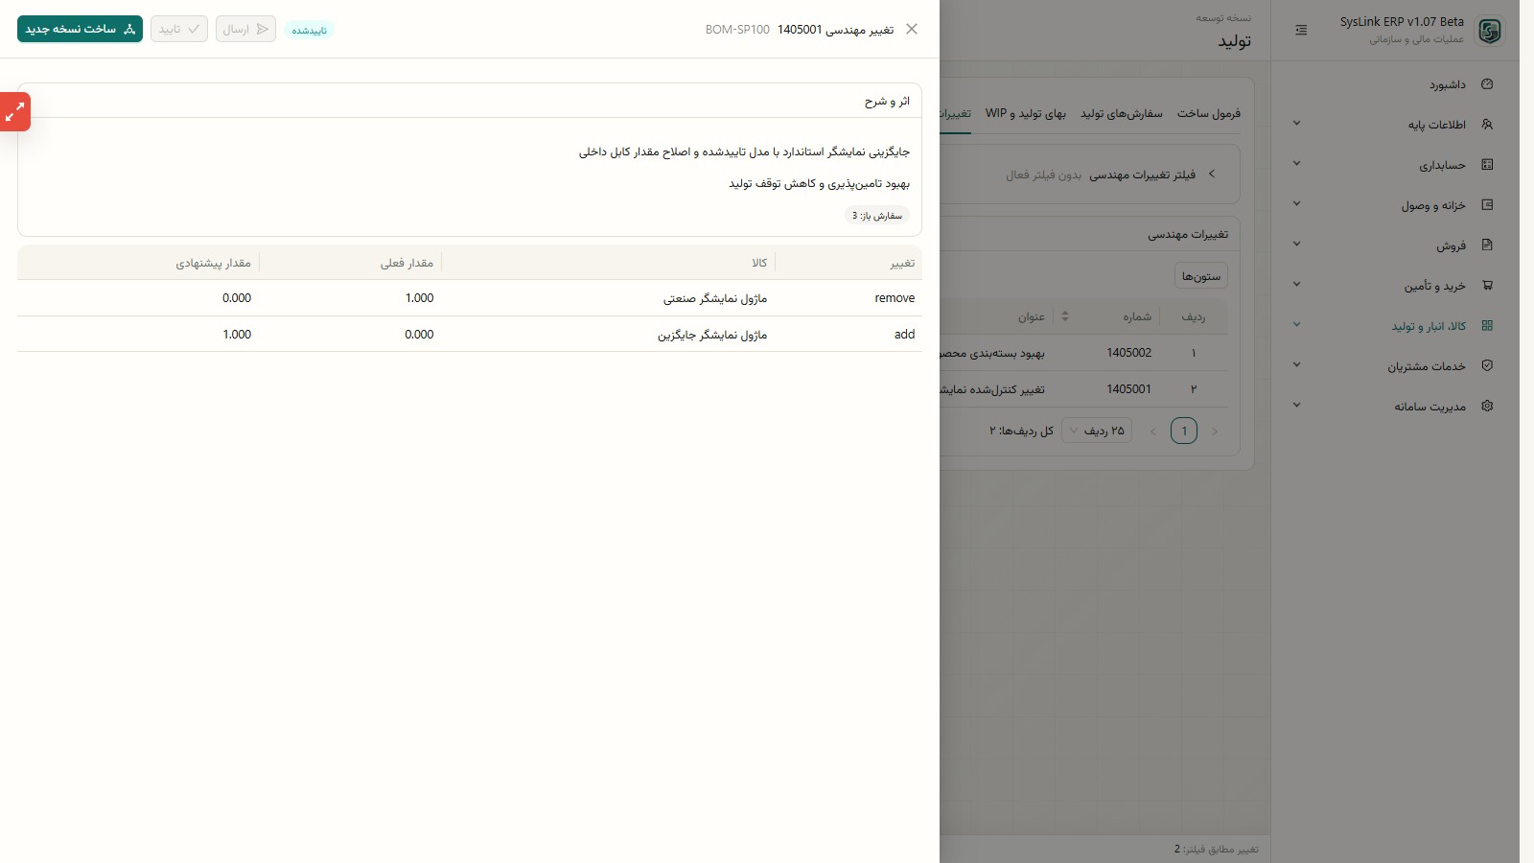Click the مقدار فعلی column header

[x=407, y=263]
